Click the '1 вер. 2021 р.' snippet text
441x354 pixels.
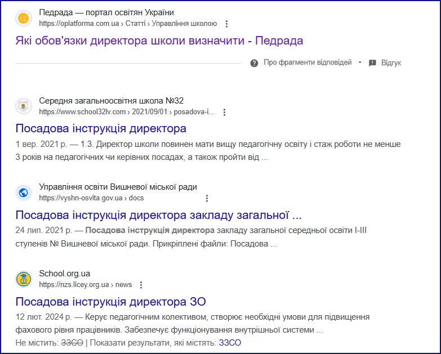click(x=41, y=144)
